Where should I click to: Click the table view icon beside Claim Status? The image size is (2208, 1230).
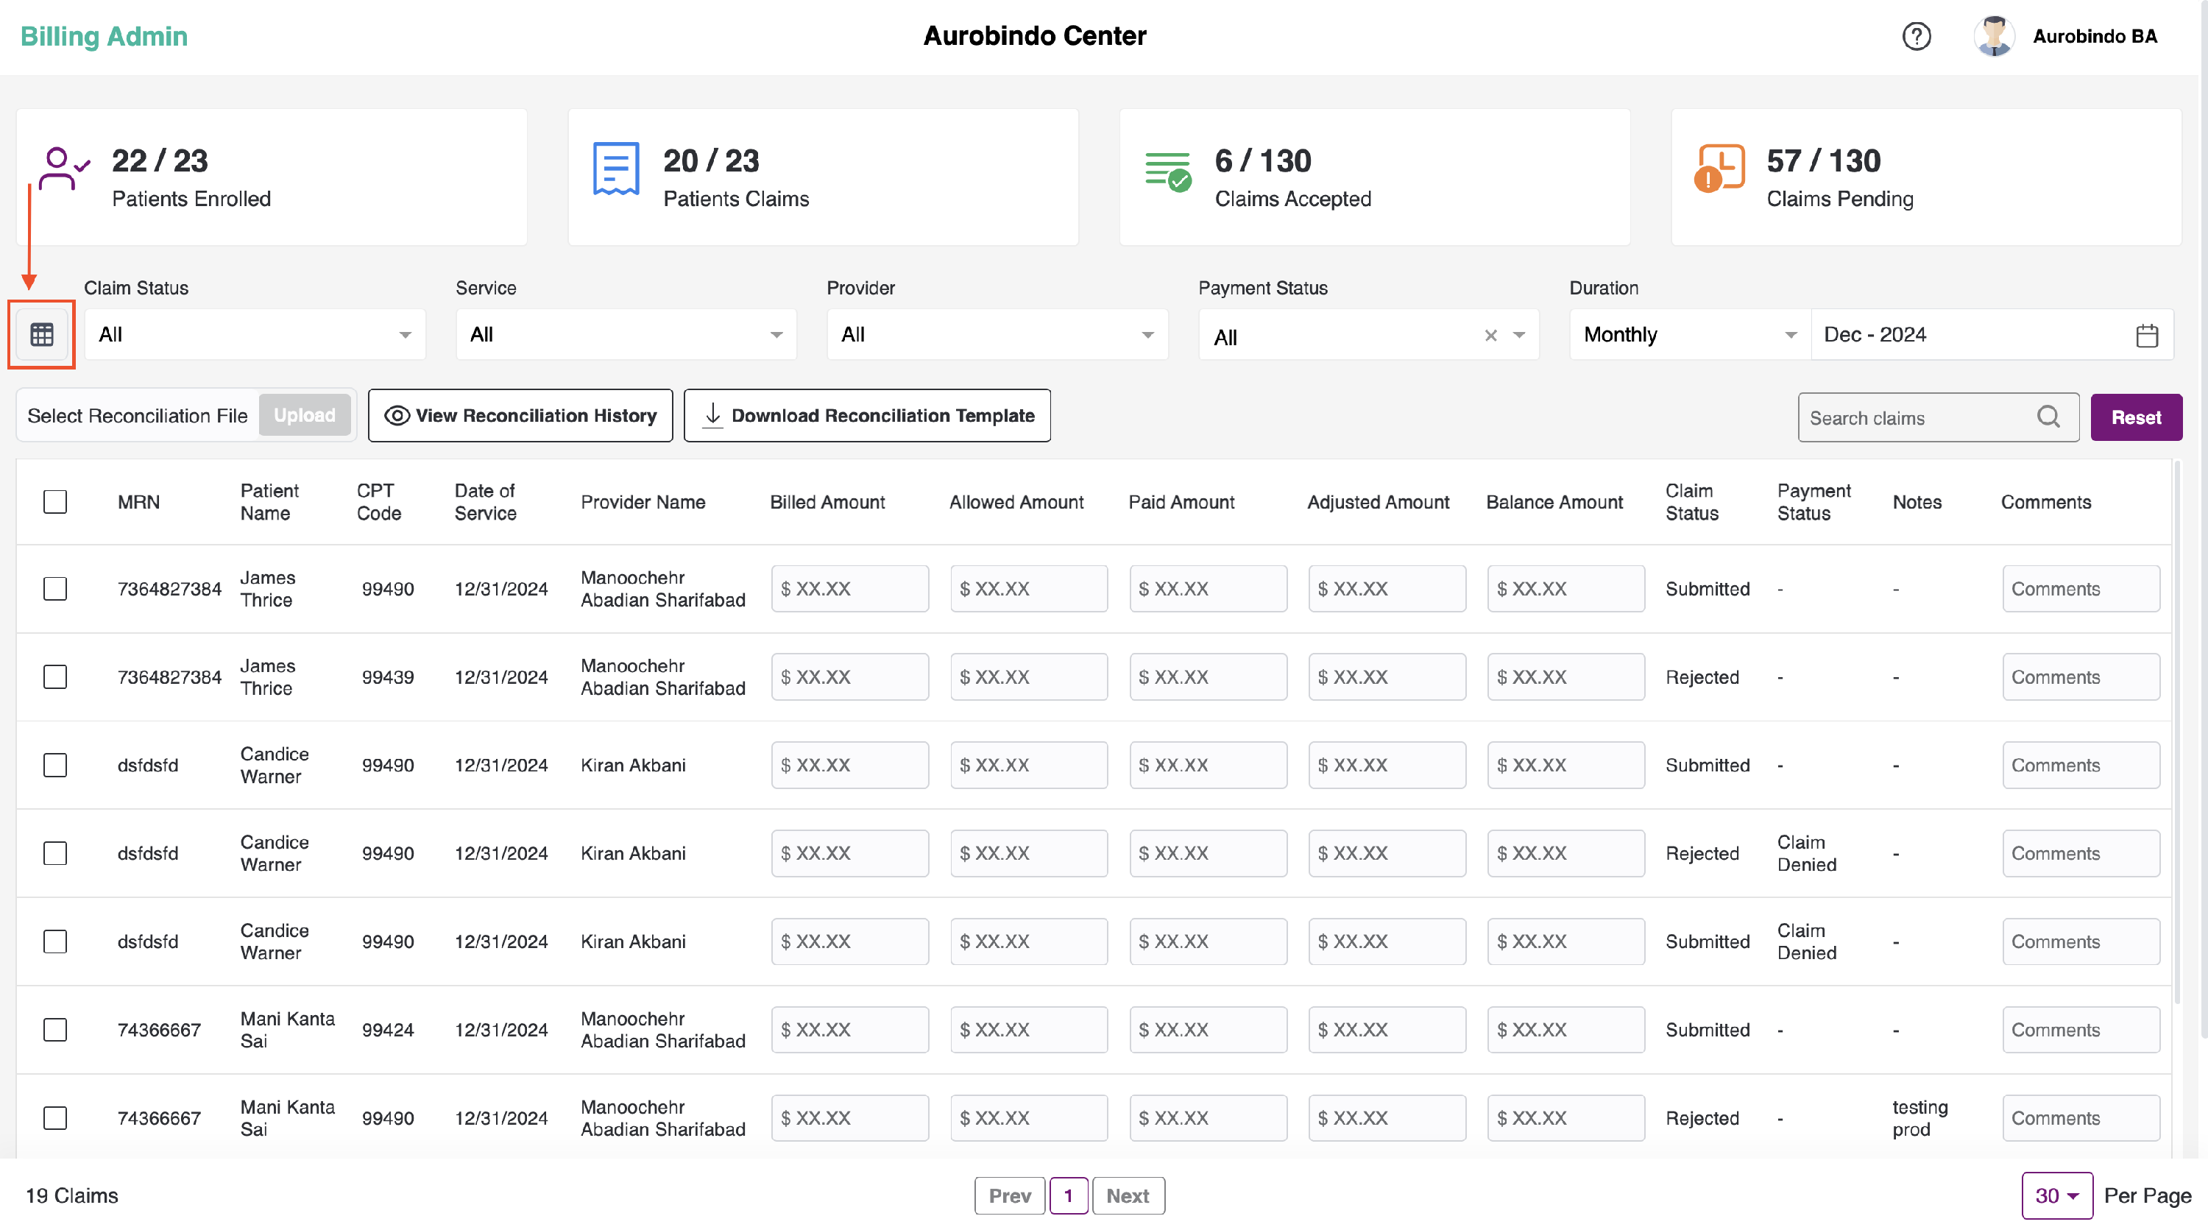[42, 334]
